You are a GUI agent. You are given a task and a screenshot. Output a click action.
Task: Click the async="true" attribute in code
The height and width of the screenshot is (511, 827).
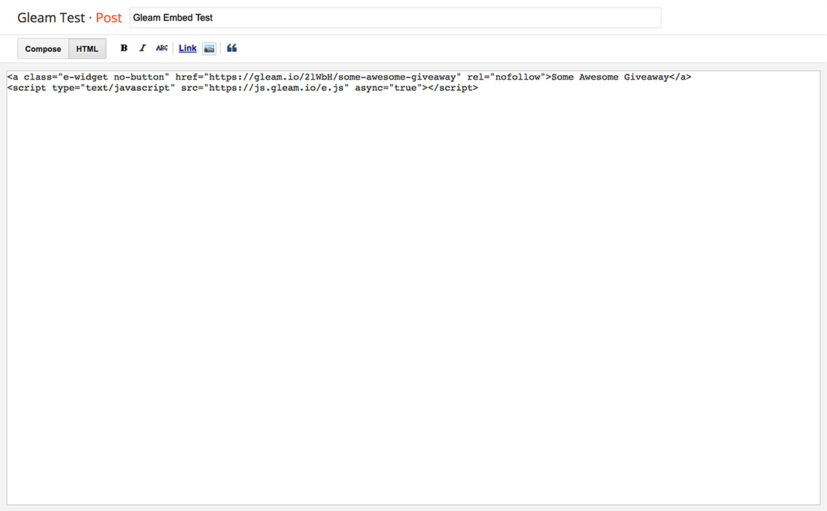point(387,88)
